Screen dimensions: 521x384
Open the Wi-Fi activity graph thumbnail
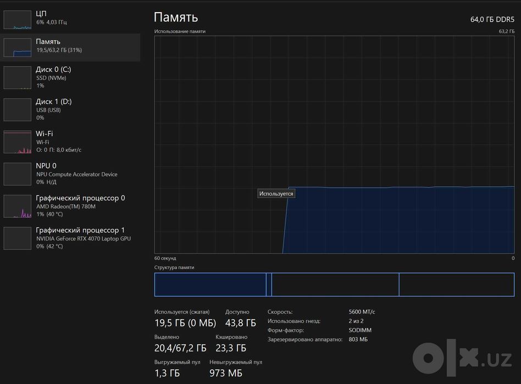[17, 142]
